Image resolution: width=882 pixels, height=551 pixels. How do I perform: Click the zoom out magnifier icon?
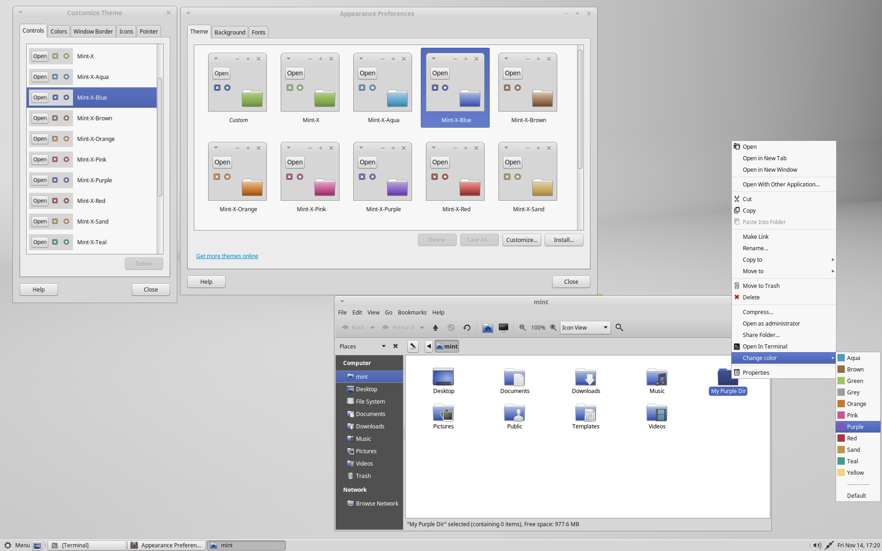point(522,328)
